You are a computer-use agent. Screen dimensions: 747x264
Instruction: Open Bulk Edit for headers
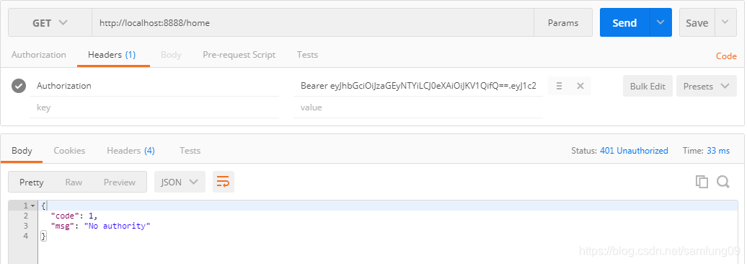click(647, 87)
